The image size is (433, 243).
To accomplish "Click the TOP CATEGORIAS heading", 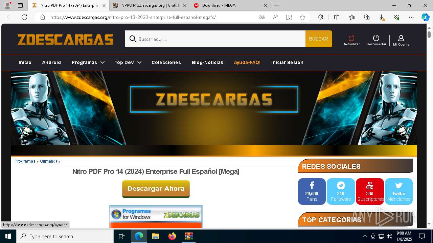I will pos(332,220).
